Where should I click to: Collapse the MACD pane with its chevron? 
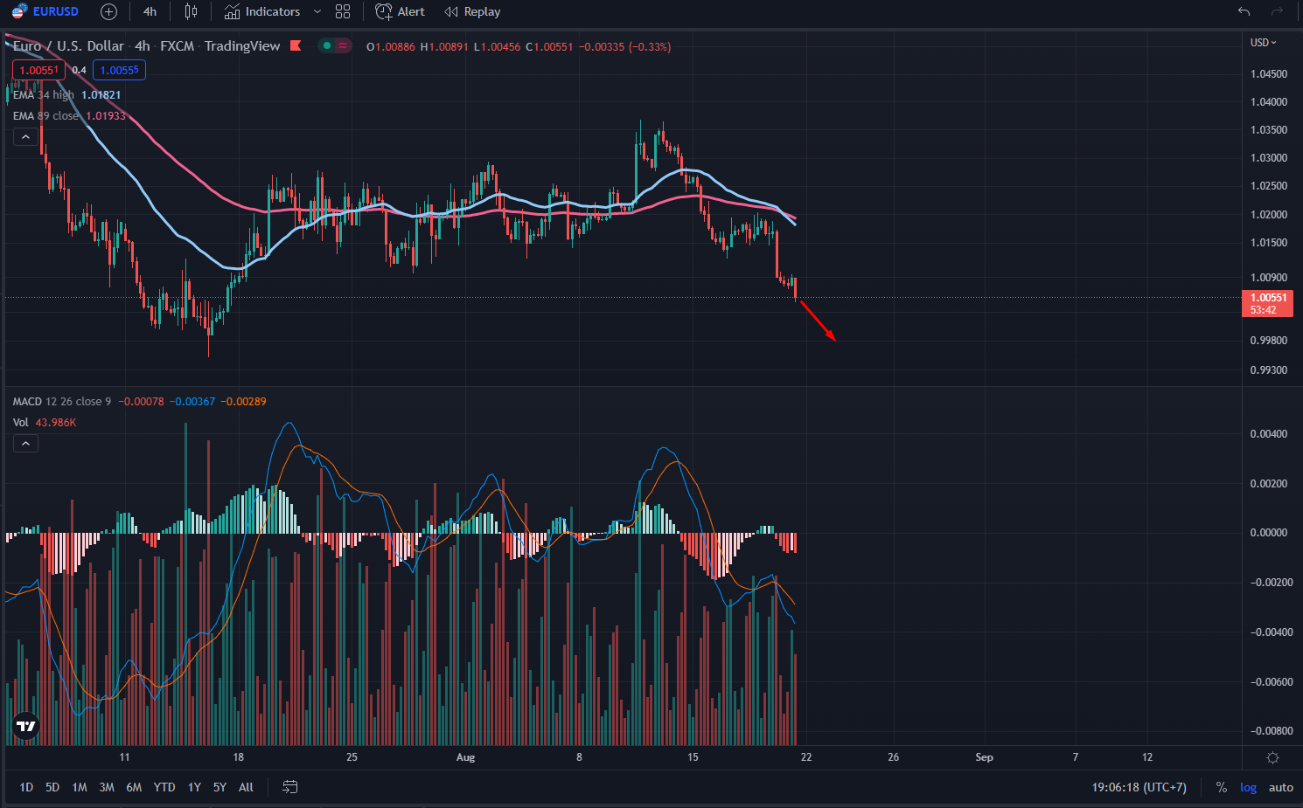pyautogui.click(x=25, y=443)
